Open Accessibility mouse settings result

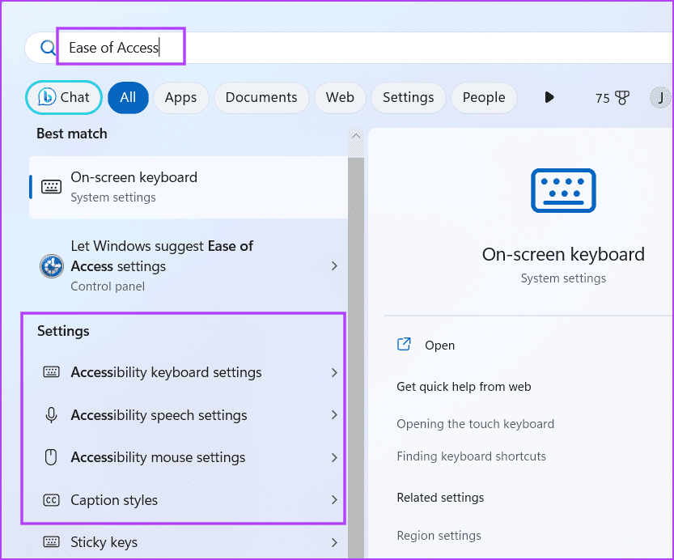189,457
